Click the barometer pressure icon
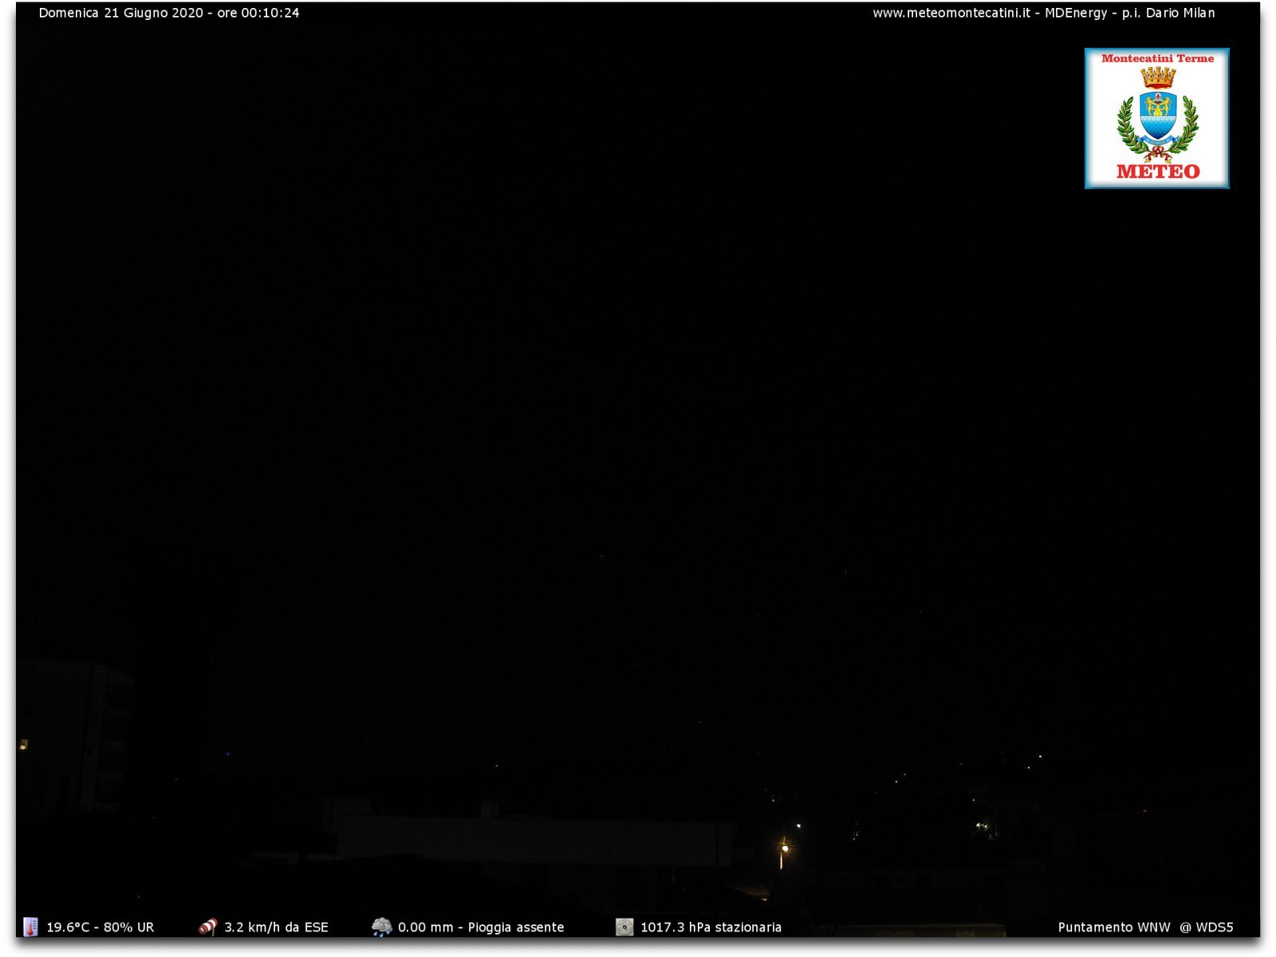 point(624,927)
